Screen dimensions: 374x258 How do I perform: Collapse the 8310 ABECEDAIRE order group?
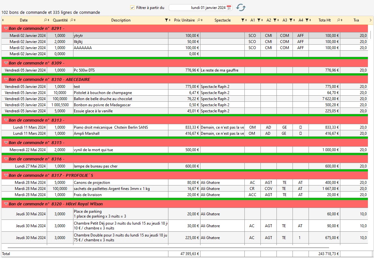[6, 79]
